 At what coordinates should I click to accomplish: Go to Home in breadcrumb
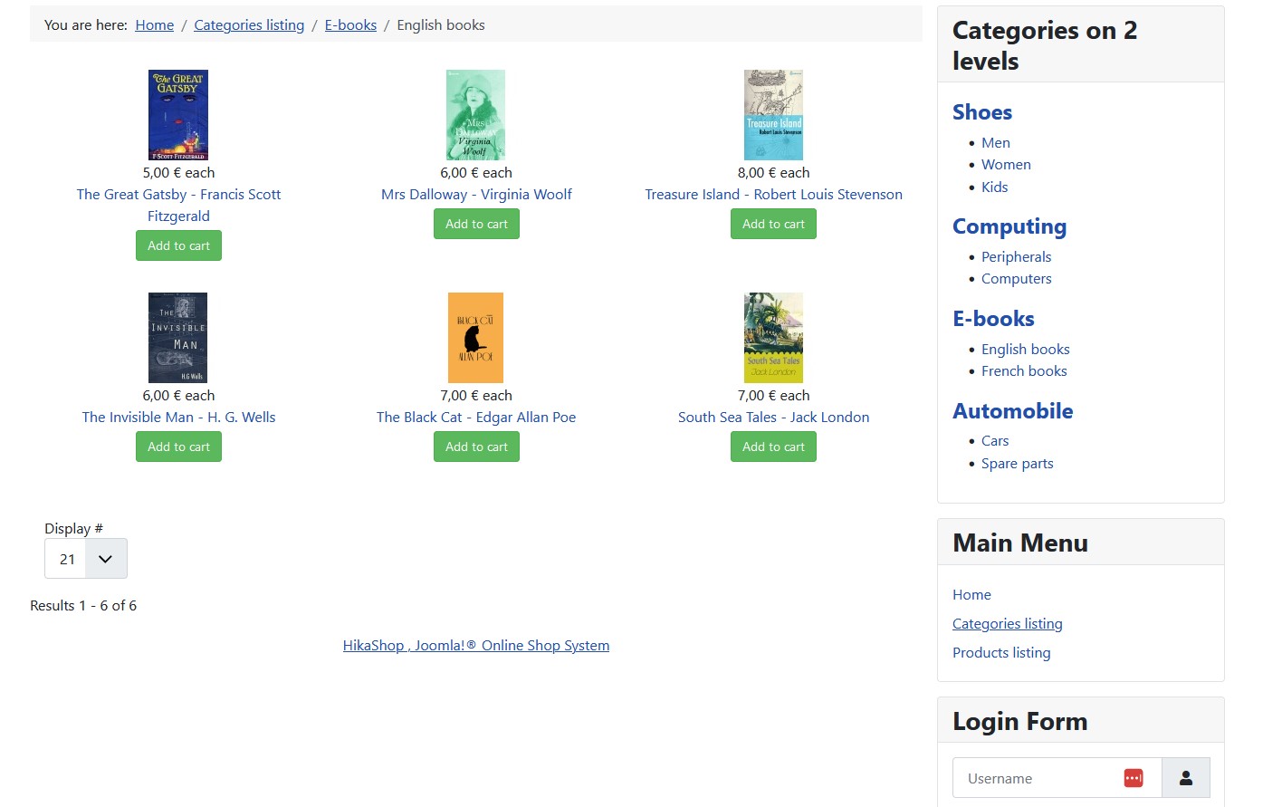tap(154, 25)
